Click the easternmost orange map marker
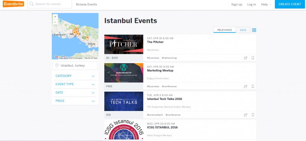The image size is (306, 141). [87, 38]
